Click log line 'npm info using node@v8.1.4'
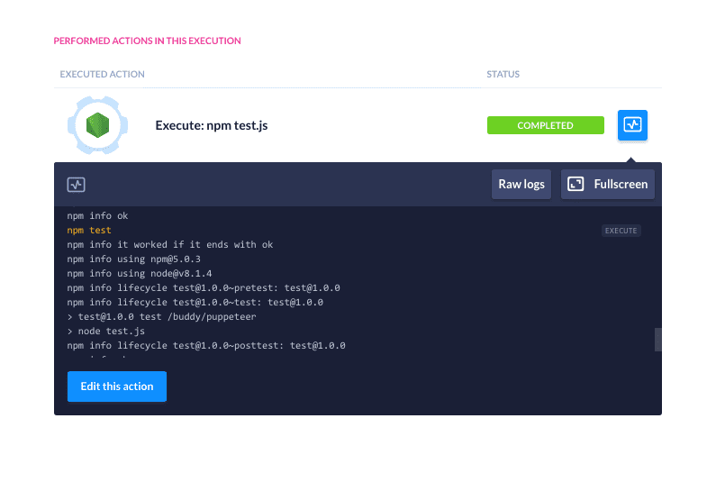 (140, 273)
